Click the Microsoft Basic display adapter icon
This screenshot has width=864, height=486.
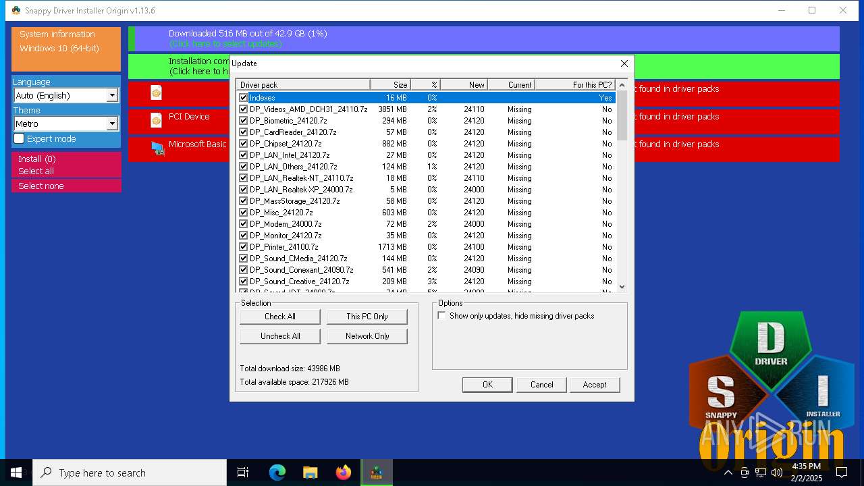(x=157, y=148)
